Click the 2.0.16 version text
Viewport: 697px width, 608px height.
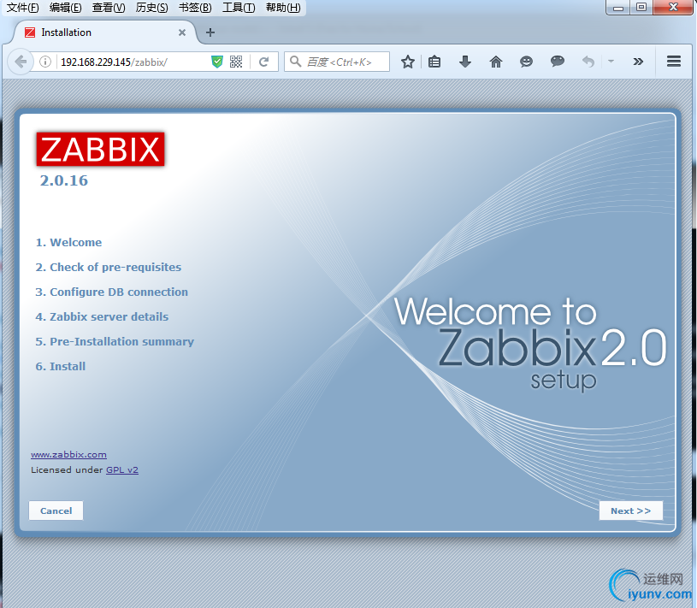[64, 180]
